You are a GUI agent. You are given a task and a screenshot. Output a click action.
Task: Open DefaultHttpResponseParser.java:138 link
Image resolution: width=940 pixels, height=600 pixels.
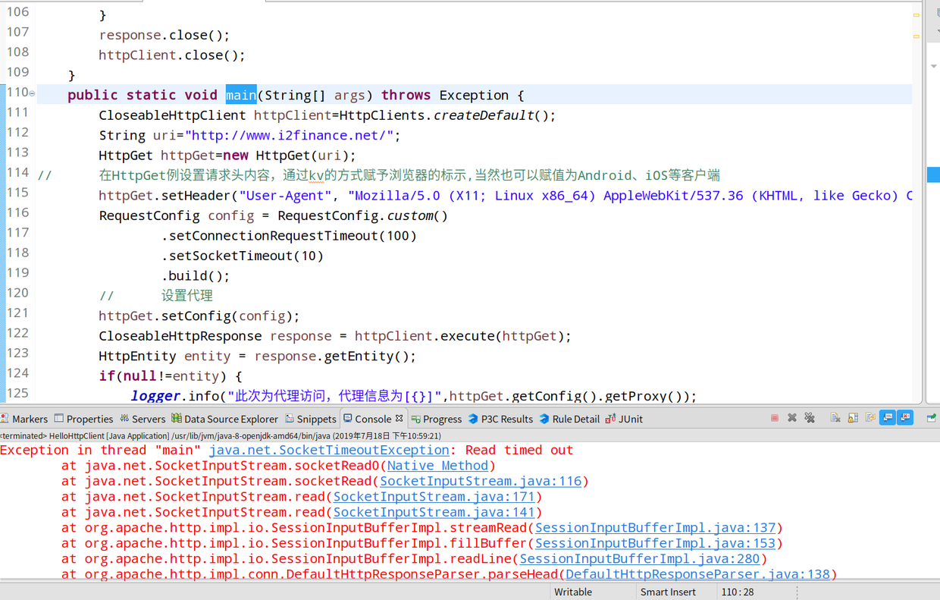(698, 574)
